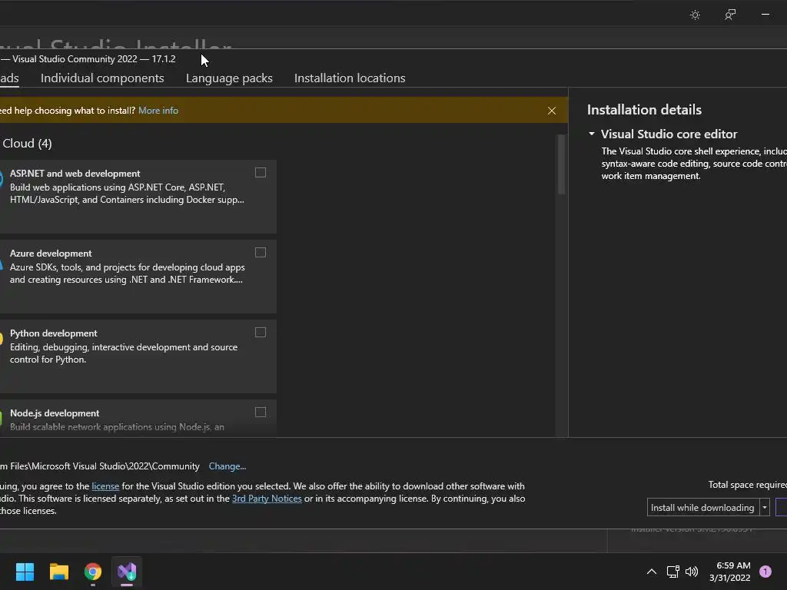787x590 pixels.
Task: Select Python development workload card title
Action: click(x=54, y=333)
